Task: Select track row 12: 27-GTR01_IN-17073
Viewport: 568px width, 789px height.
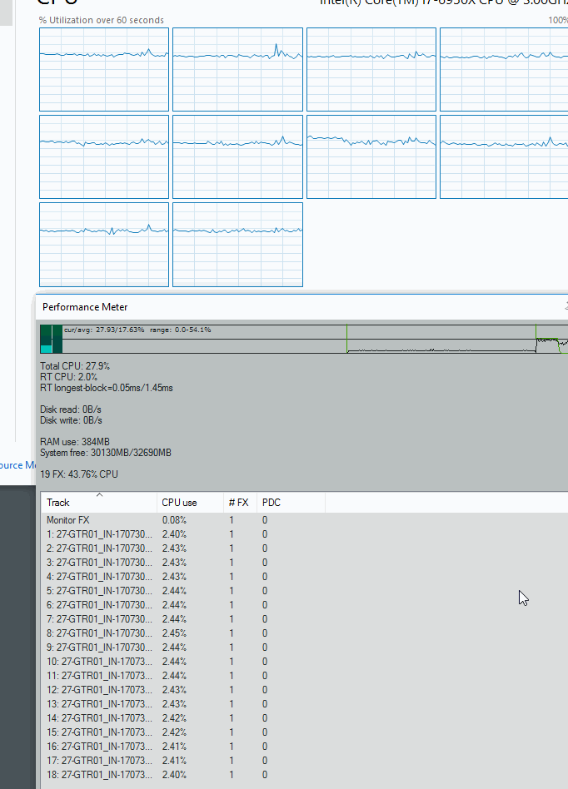Action: 304,689
